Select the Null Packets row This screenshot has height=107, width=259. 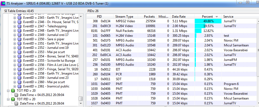(x=171, y=31)
